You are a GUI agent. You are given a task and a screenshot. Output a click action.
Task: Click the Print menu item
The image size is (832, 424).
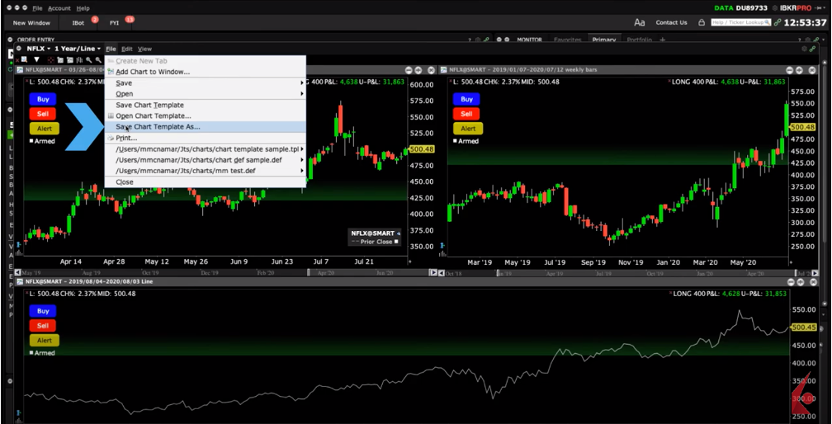pos(126,138)
